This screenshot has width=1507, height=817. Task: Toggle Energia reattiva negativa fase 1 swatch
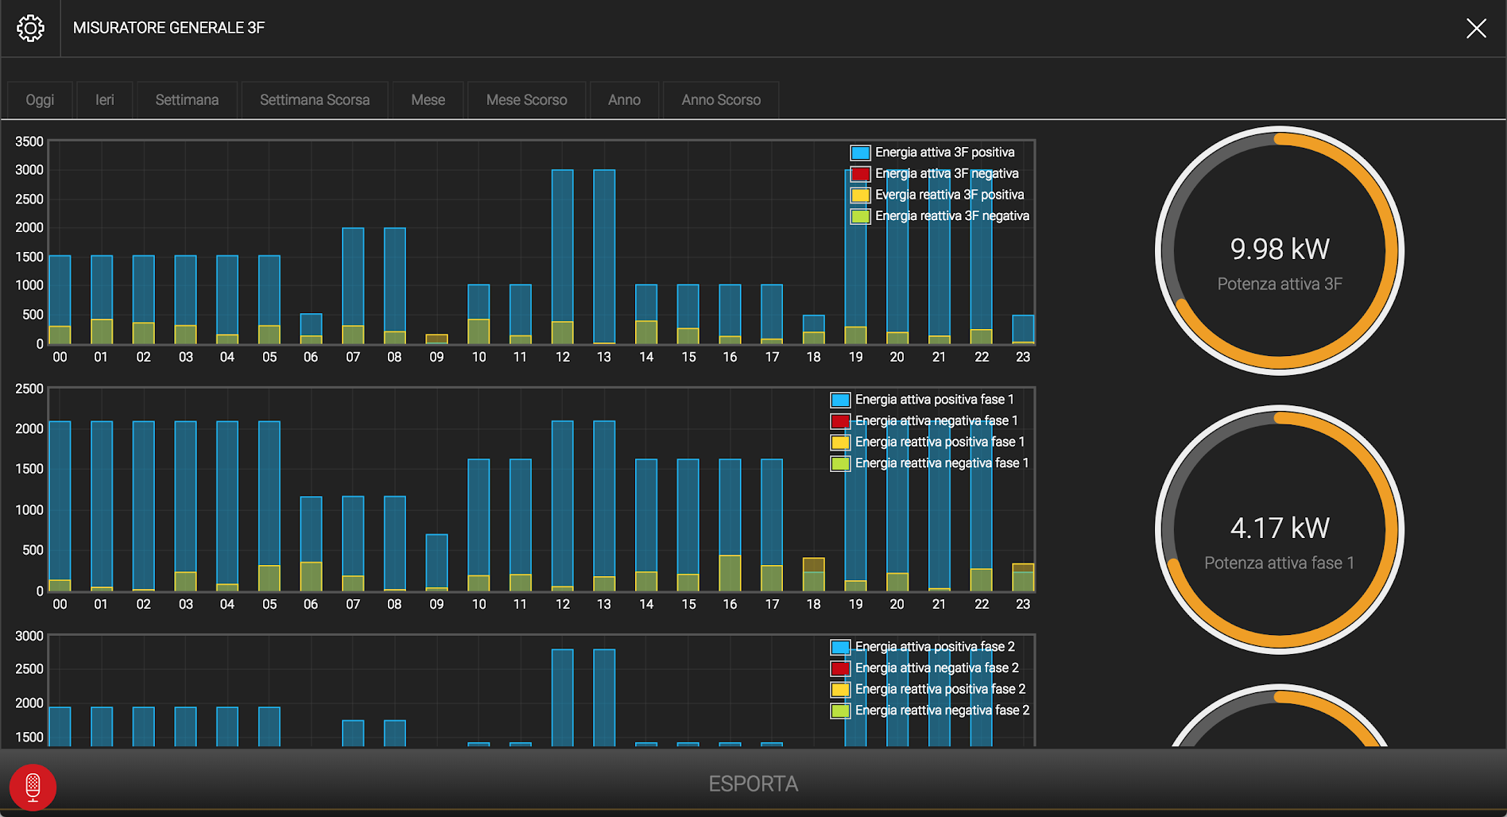pos(840,463)
